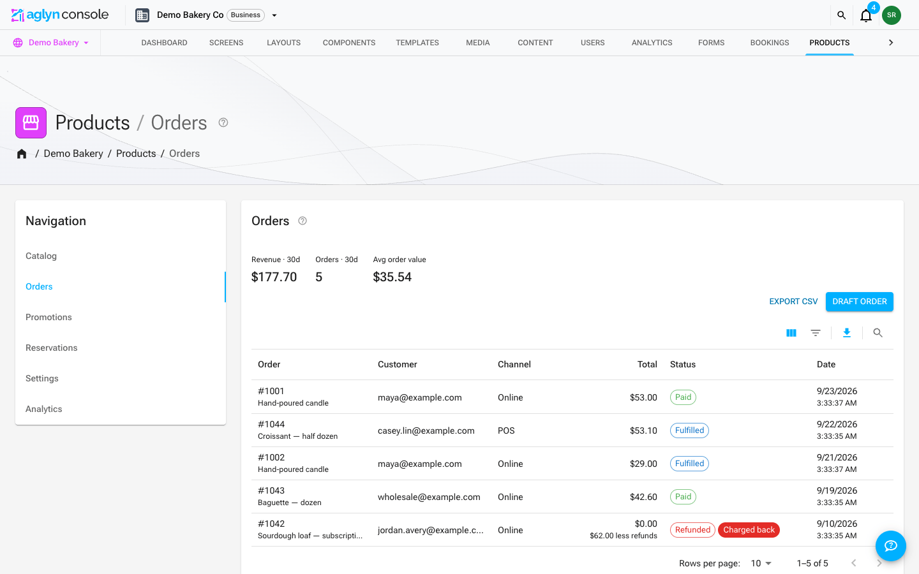Click the Products breadcrumb link
The height and width of the screenshot is (574, 919).
(136, 154)
